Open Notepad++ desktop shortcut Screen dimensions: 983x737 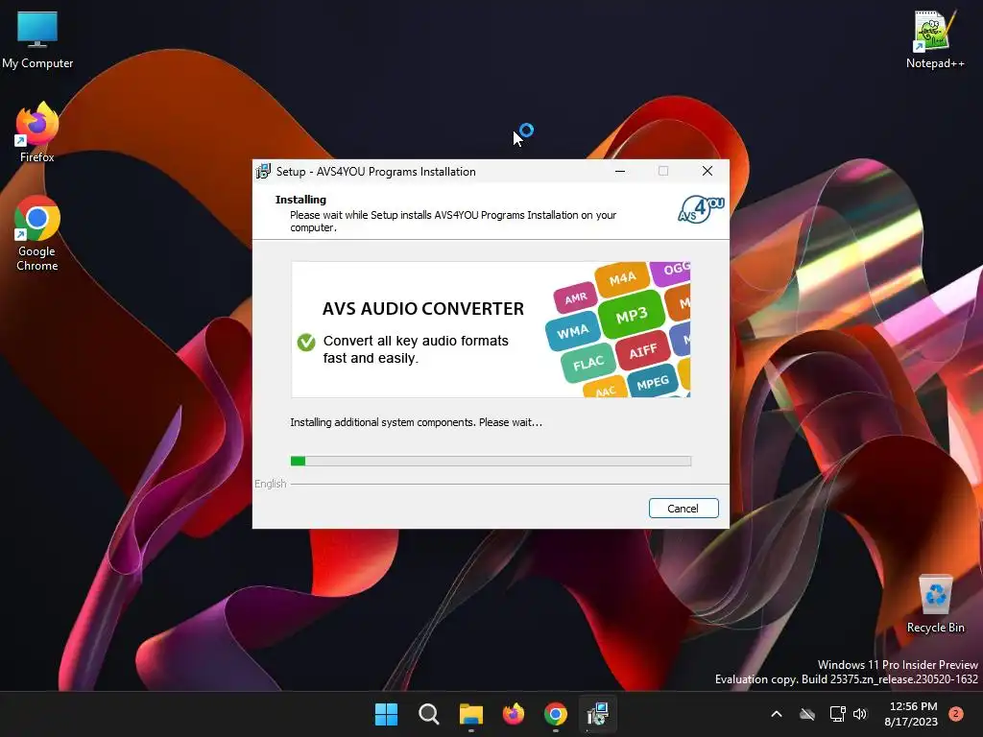[935, 38]
